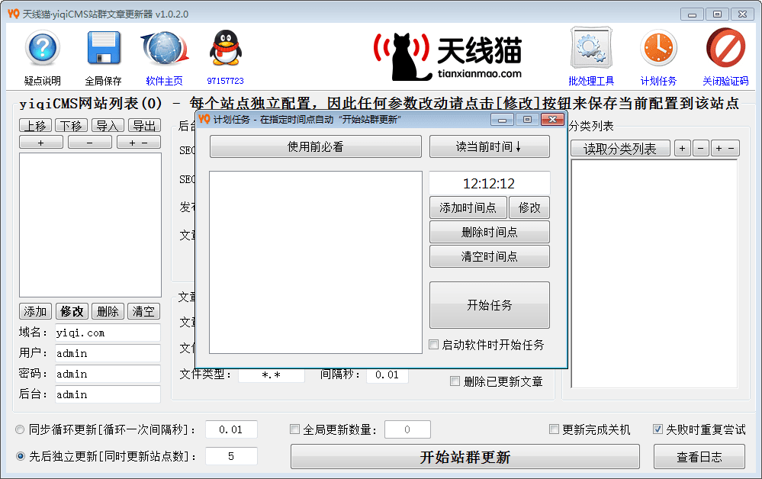Viewport: 762px width, 479px height.
Task: Click the concurrent sites field showing 5
Action: click(x=231, y=456)
